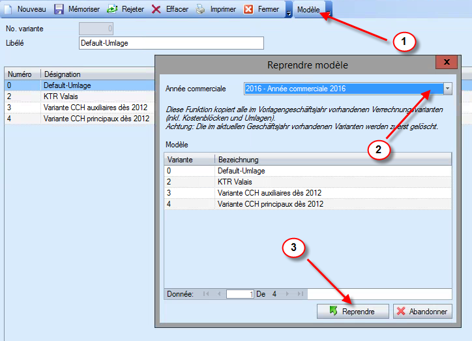Click the Nouveau toolbar label
Viewport: 472px width, 341px height.
31,9
